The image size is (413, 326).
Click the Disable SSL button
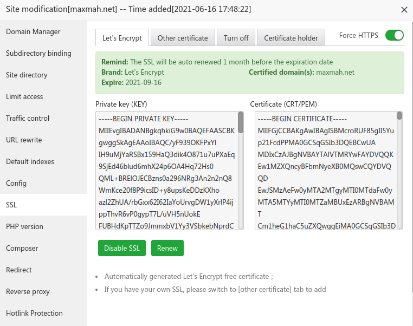tap(122, 248)
